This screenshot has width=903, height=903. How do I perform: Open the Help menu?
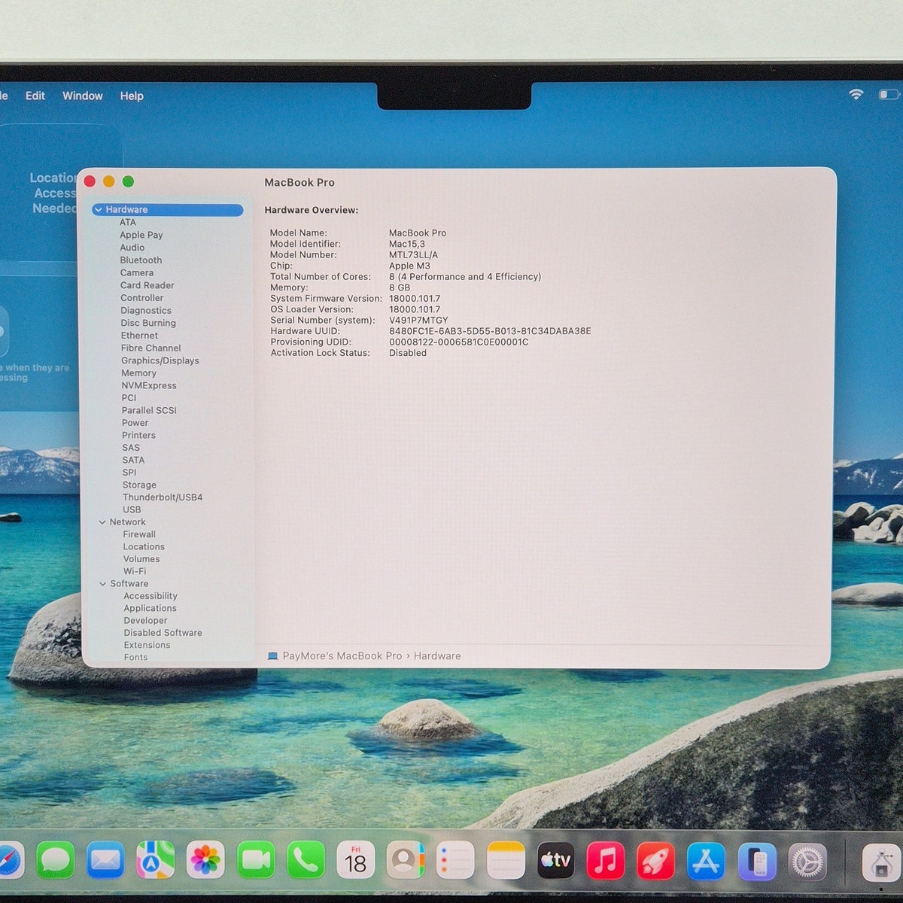pos(132,96)
